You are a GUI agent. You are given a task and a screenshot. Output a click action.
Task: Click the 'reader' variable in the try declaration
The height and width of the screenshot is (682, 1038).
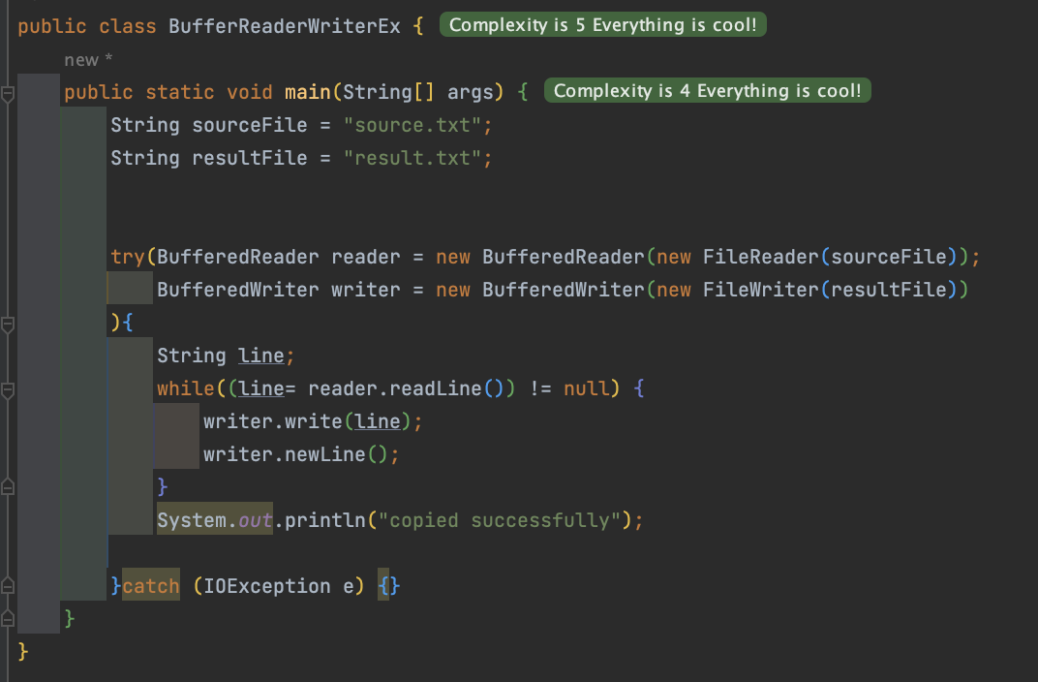coord(365,257)
